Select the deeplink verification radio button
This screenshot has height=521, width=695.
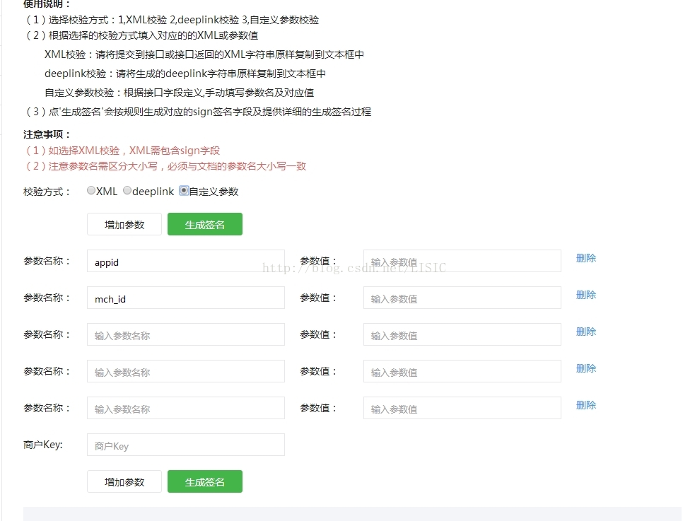click(x=127, y=190)
